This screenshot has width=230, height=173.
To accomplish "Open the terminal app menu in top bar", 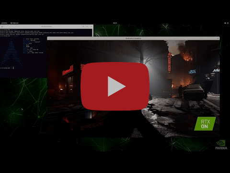I will coord(14,23).
